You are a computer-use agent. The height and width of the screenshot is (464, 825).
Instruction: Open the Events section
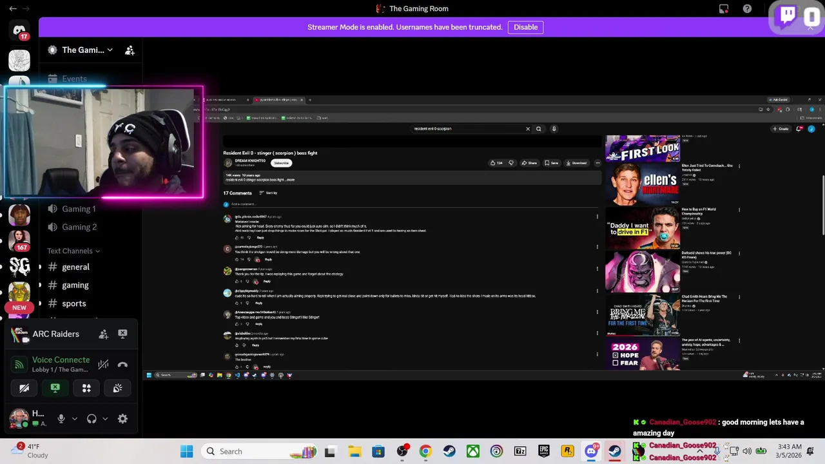[74, 79]
